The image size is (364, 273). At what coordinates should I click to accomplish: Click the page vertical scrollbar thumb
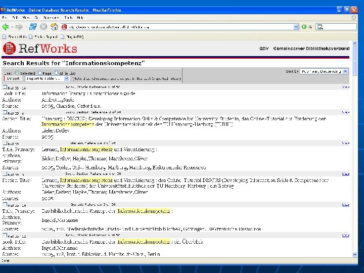tap(355, 61)
